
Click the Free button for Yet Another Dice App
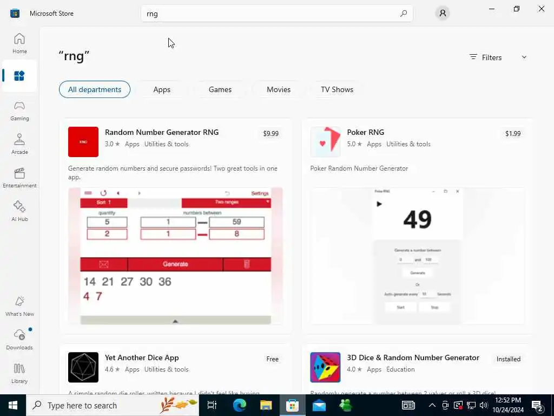click(273, 359)
